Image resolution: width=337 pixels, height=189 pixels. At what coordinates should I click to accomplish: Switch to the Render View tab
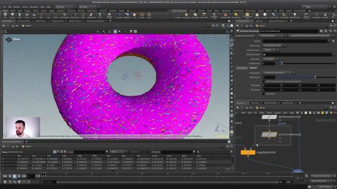coord(41,21)
